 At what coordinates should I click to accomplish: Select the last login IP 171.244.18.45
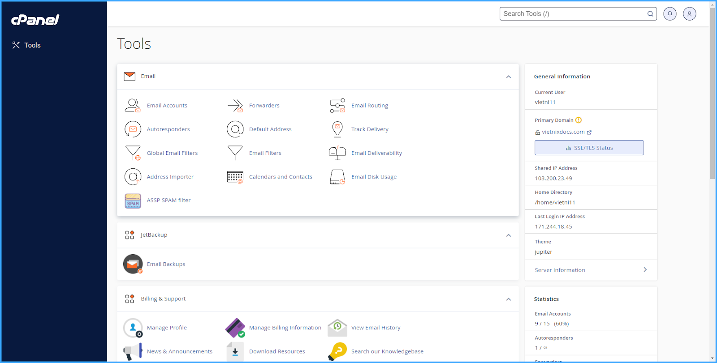553,226
